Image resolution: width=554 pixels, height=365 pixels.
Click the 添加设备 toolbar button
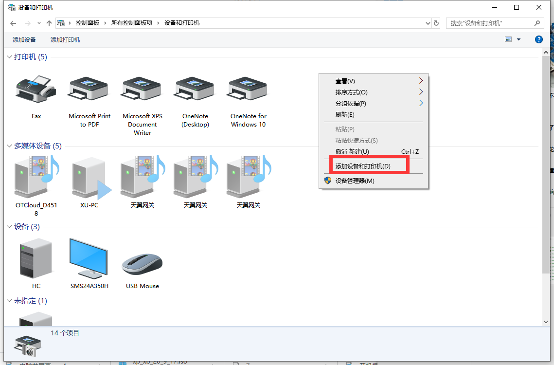tap(24, 39)
